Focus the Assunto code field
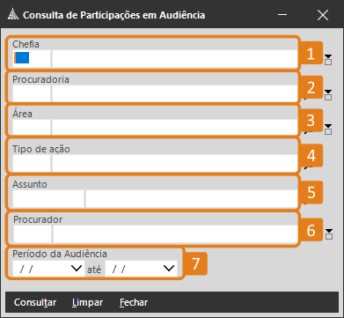 pos(48,198)
